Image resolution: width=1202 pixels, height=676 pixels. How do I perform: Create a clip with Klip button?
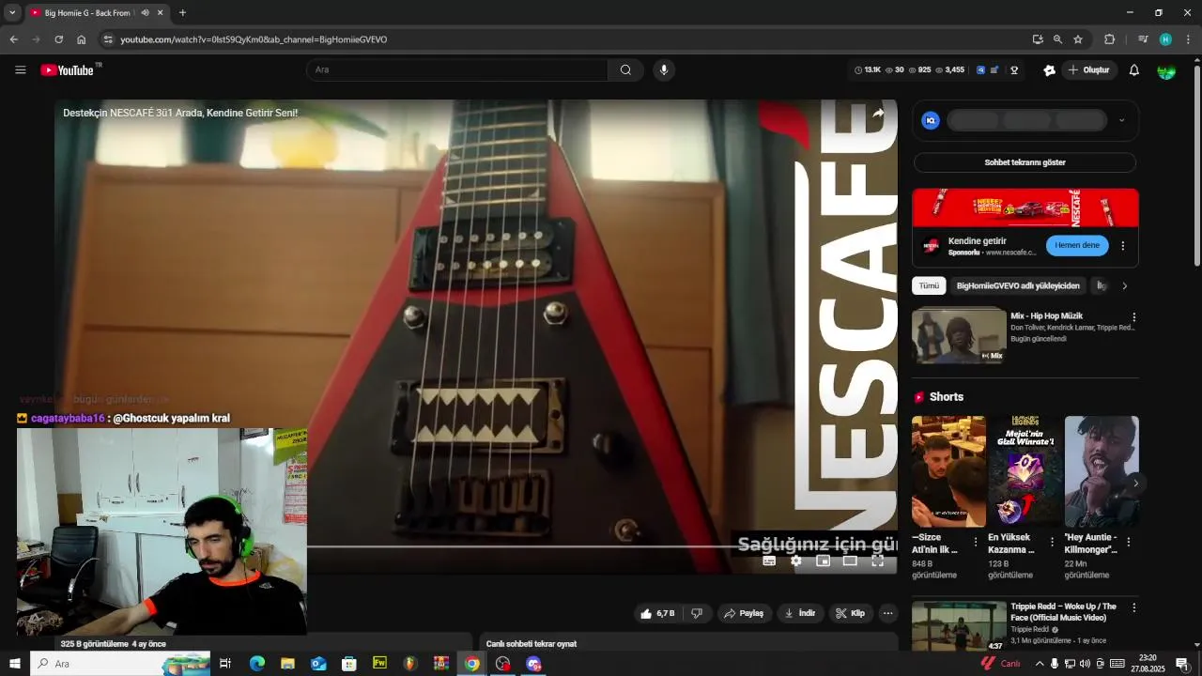[851, 613]
